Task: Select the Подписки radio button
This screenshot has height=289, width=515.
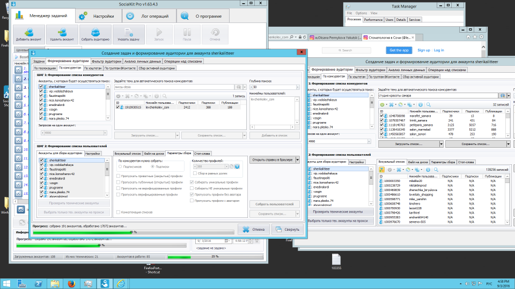Action: point(153,167)
